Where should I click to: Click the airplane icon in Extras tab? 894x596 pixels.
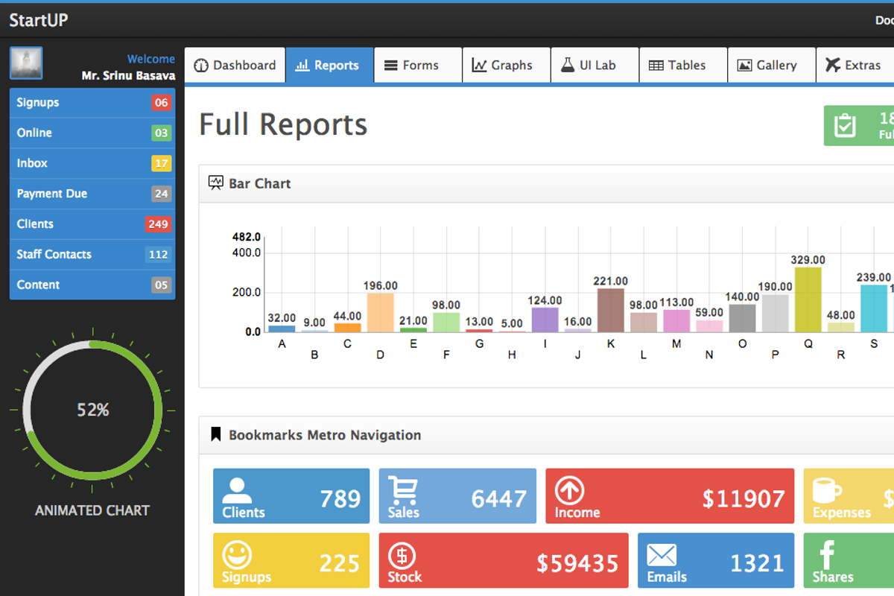pyautogui.click(x=832, y=66)
